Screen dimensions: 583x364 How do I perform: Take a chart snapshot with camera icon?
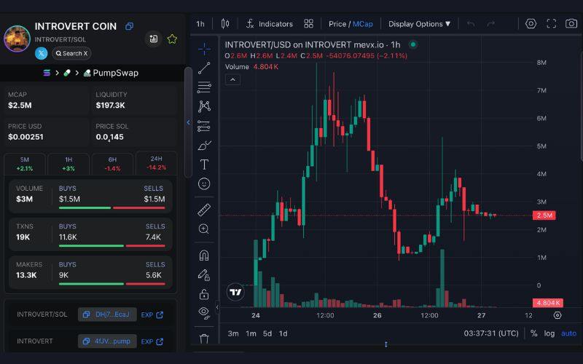point(571,24)
